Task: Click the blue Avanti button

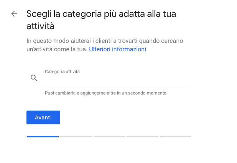Action: [x=43, y=117]
